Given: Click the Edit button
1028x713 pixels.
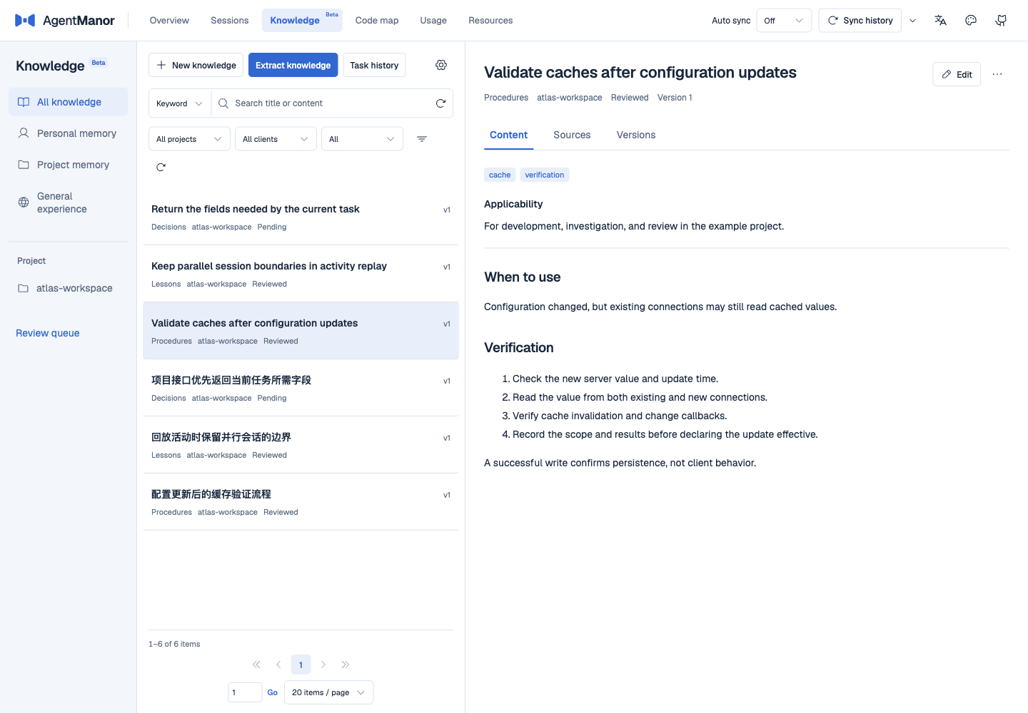Looking at the screenshot, I should click(x=957, y=74).
